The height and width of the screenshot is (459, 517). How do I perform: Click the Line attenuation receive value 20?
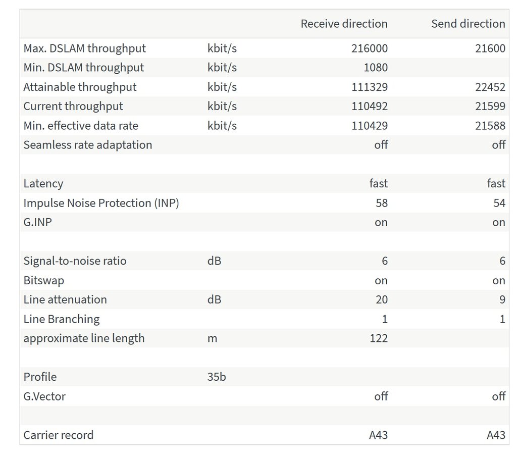pos(381,299)
